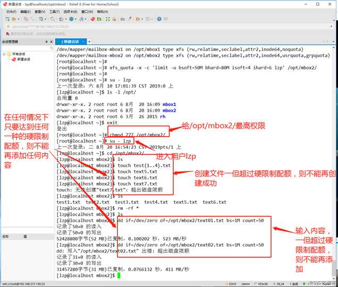Click the red bookmark flag icon
The width and height of the screenshot is (338, 287).
[7, 33]
